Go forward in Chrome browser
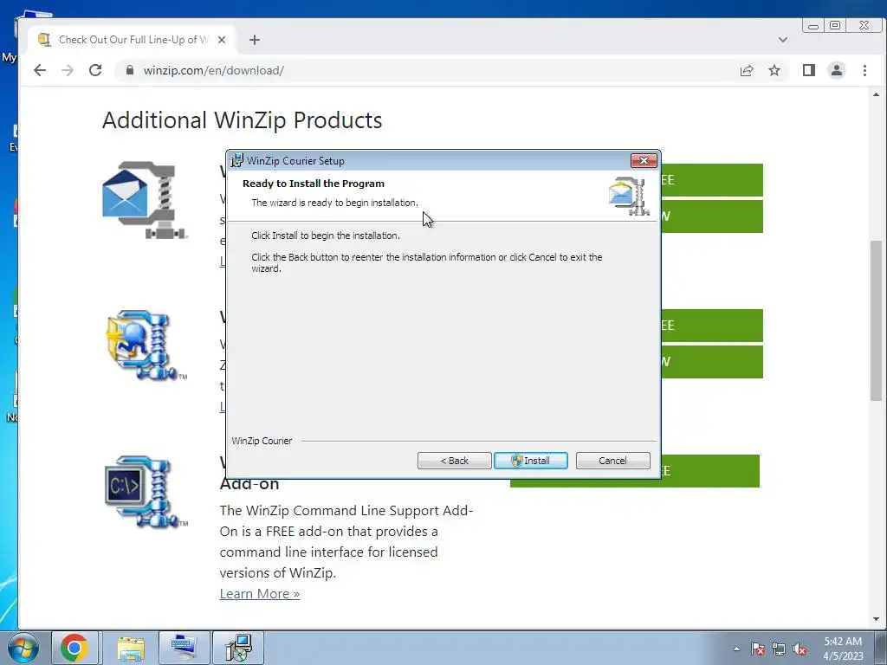Screen dimensions: 887x665 coord(68,70)
